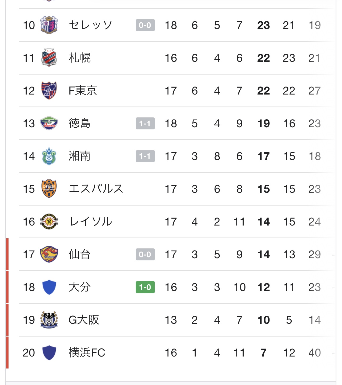Click the blue shield beside 大分
Viewport: 342px width, 385px height.
[49, 287]
